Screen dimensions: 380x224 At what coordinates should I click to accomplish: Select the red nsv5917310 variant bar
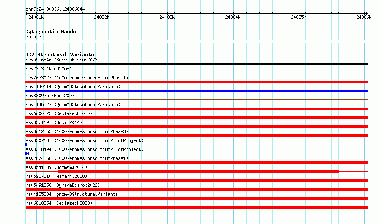click(196, 180)
